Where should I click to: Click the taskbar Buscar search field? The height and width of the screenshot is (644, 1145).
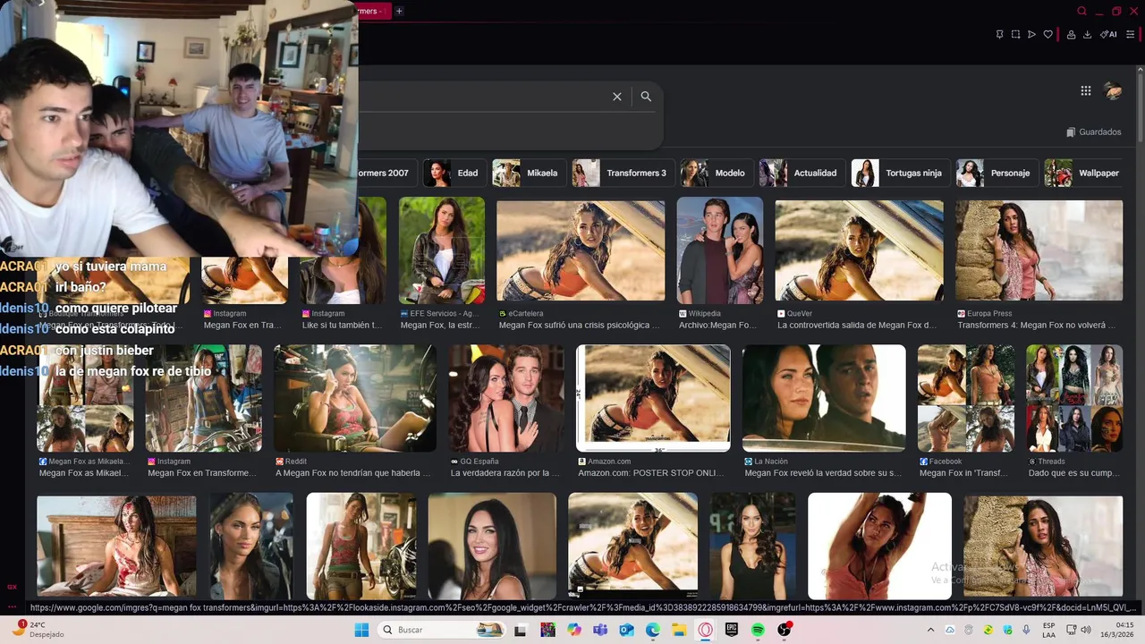click(442, 630)
